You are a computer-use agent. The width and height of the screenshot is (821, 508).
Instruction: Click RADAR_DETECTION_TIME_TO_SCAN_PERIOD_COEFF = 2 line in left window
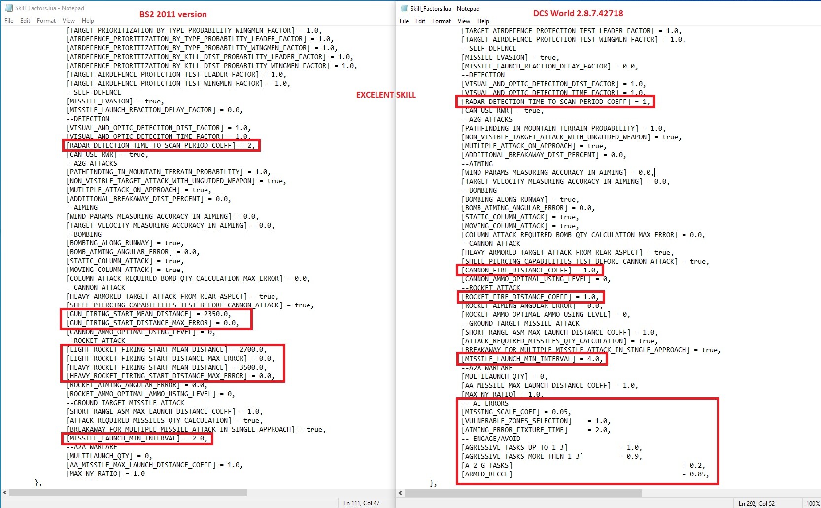tap(161, 145)
